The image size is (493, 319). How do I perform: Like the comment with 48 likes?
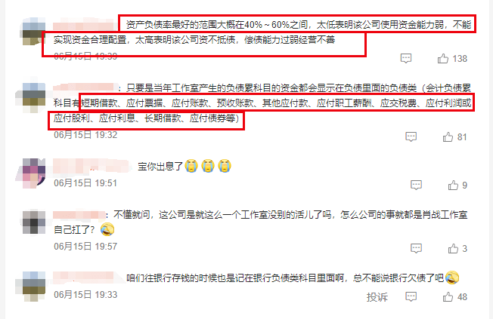(448, 297)
